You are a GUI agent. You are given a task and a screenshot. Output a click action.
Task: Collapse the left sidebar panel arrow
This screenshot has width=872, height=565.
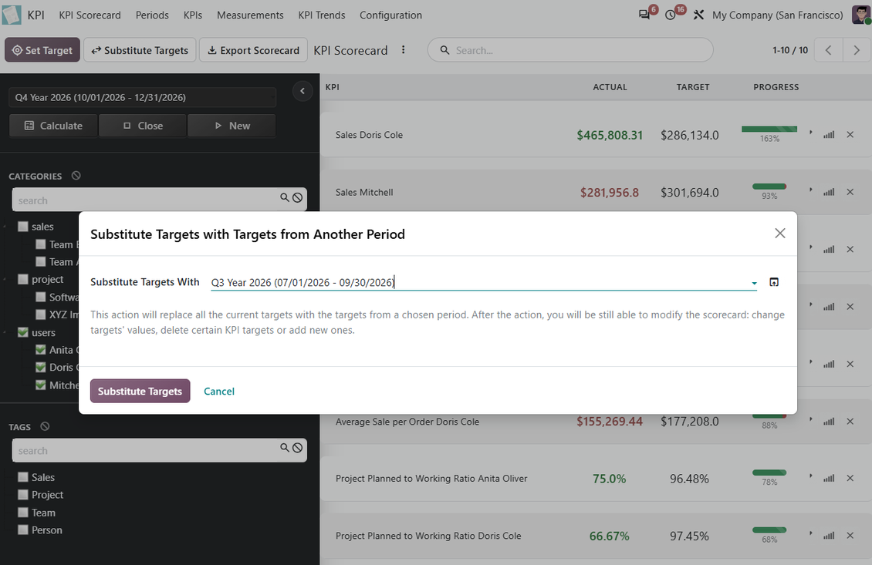pos(302,91)
